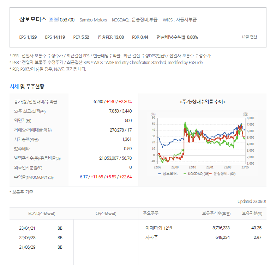Viewport: 270px width, 267px height.
Task: Select the 40.25 holding percentage
Action: tap(256, 228)
